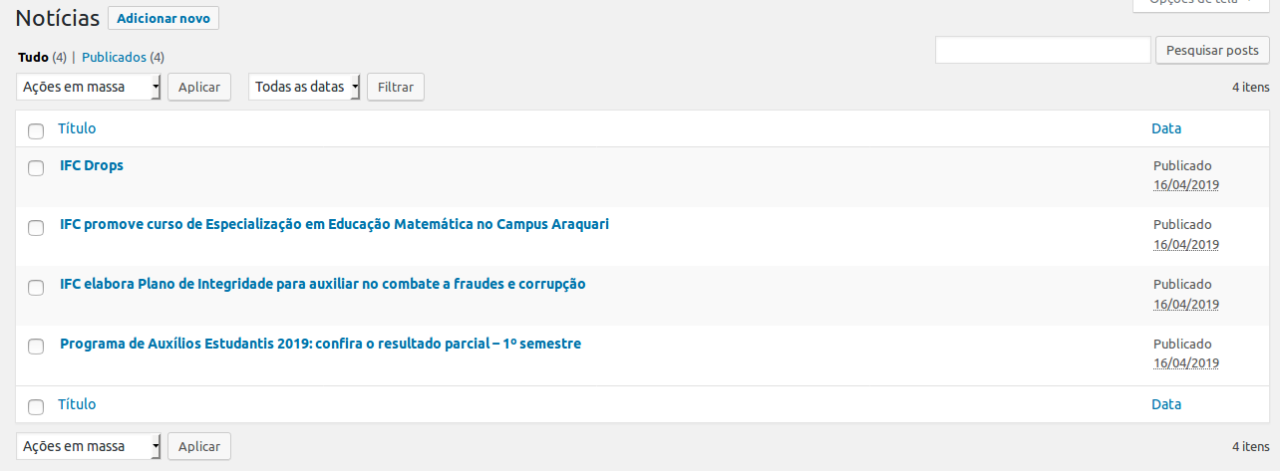Select checkbox for Educação Matemática post
Image resolution: width=1280 pixels, height=471 pixels.
pos(36,227)
